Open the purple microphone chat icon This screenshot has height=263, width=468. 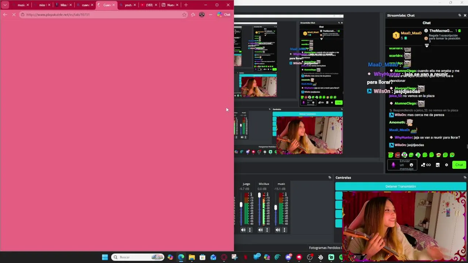tap(393, 165)
